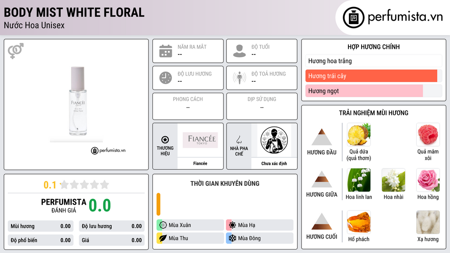Click the Hương trái cây accord bar
Viewport: 450px width, 253px height.
tap(374, 76)
